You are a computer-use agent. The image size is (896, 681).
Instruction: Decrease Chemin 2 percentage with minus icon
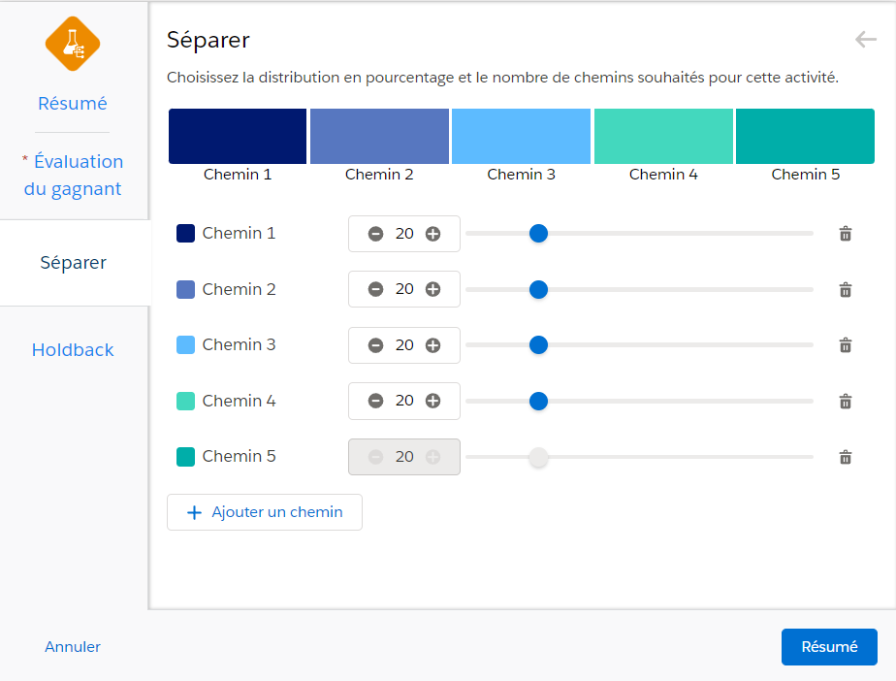click(x=375, y=289)
